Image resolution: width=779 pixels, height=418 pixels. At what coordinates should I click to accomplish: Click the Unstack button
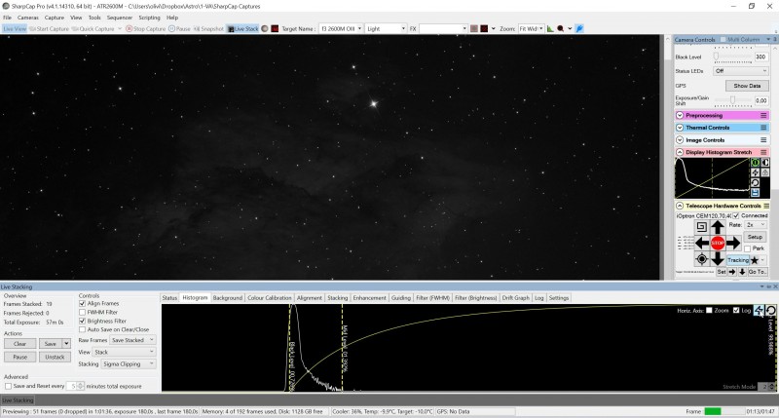pos(55,357)
